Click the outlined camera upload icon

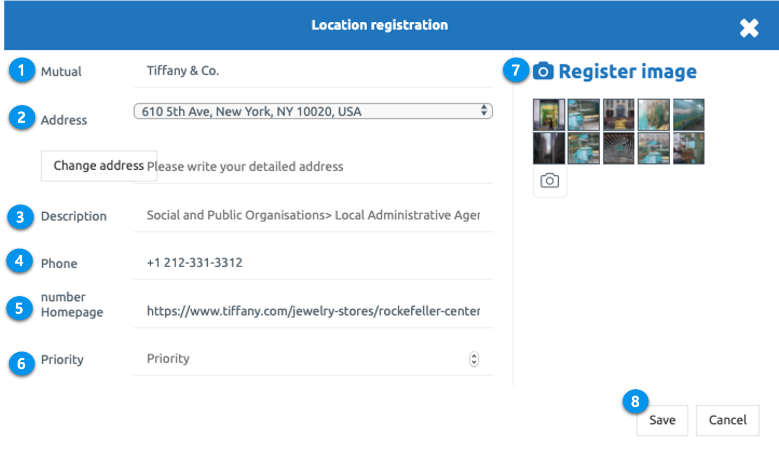(x=550, y=181)
